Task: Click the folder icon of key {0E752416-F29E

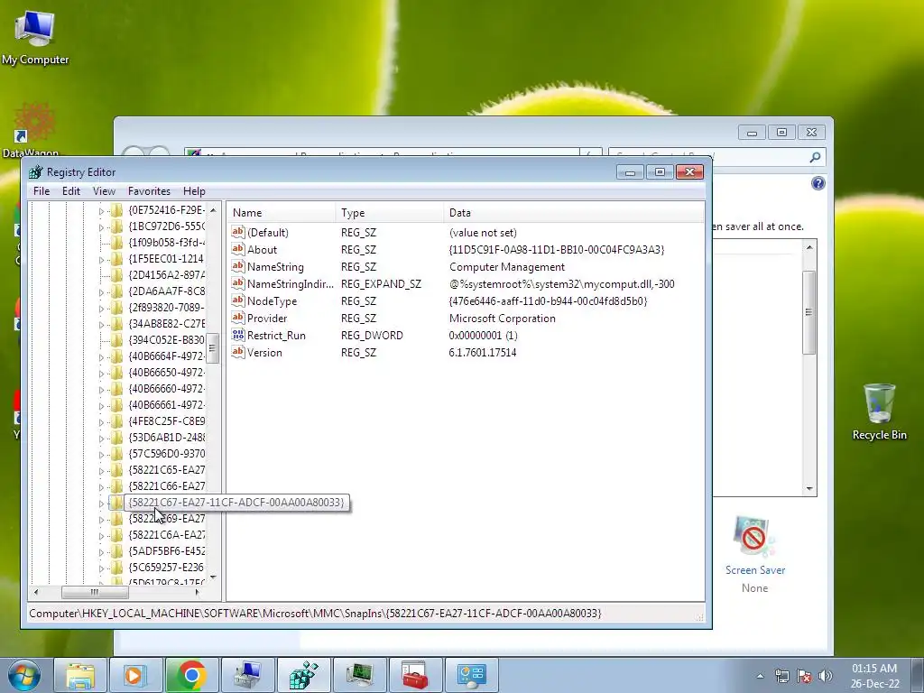Action: 116,210
